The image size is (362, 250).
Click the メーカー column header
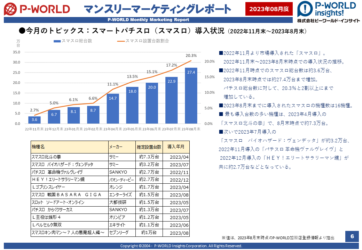tap(122, 147)
